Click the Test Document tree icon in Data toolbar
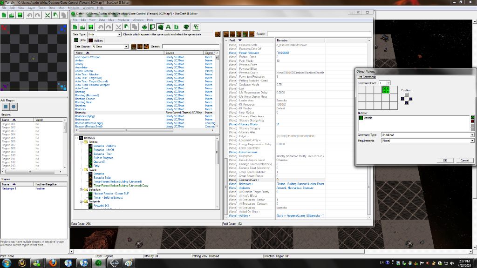The height and width of the screenshot is (268, 477). [186, 27]
